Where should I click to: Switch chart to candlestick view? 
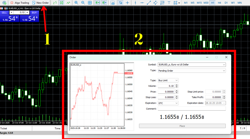click(62, 3)
